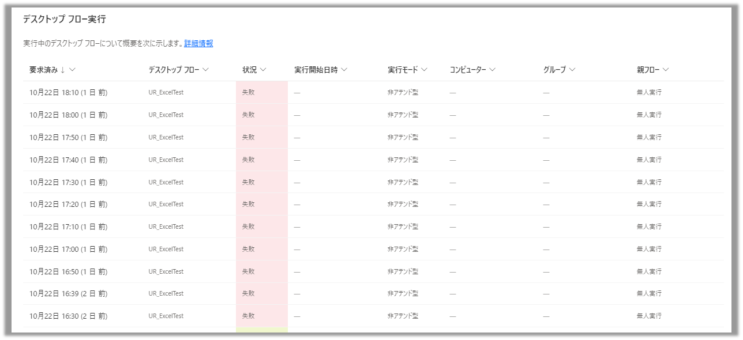The height and width of the screenshot is (340, 743).
Task: Select the 10月22日 17:20 run row
Action: [68, 204]
